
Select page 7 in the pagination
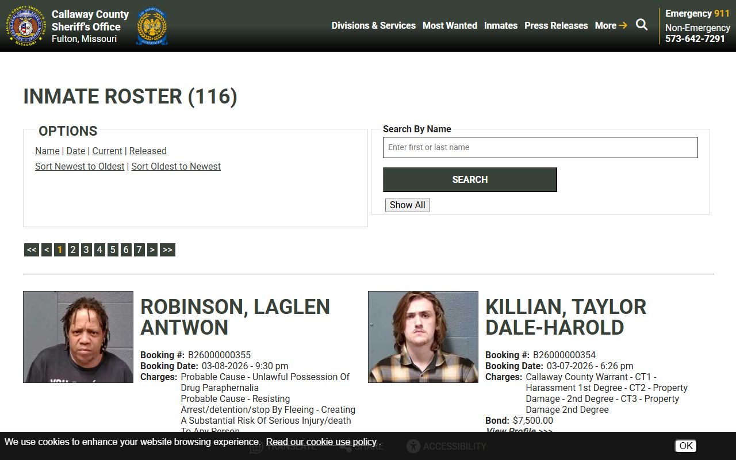point(139,250)
